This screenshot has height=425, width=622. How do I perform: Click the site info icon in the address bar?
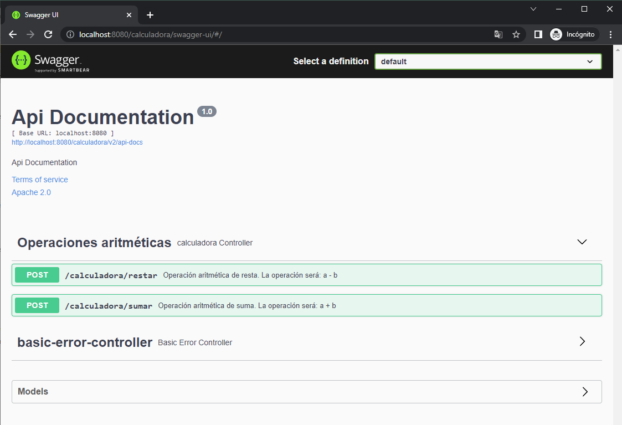(x=70, y=34)
